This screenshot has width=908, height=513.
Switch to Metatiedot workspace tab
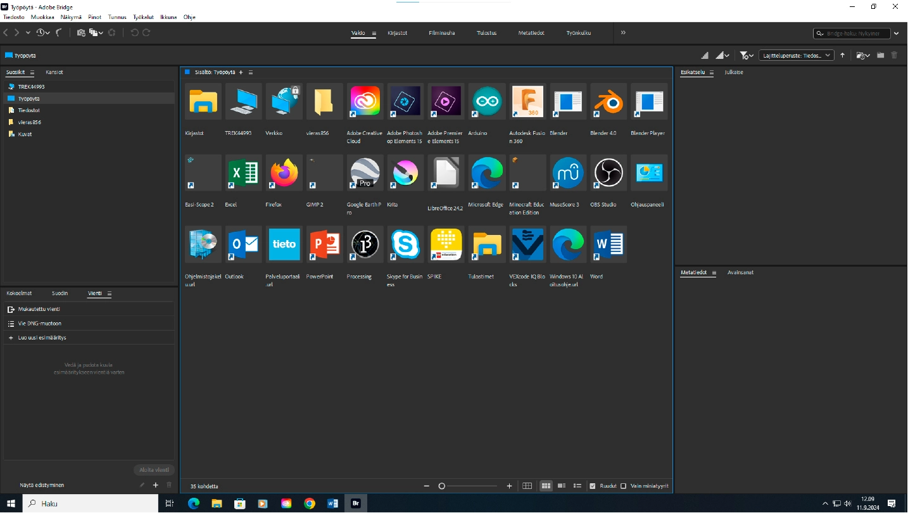531,33
